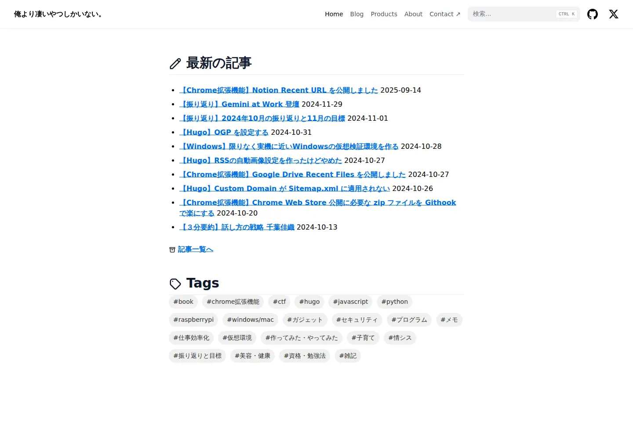Open the Products navigation item

point(384,14)
